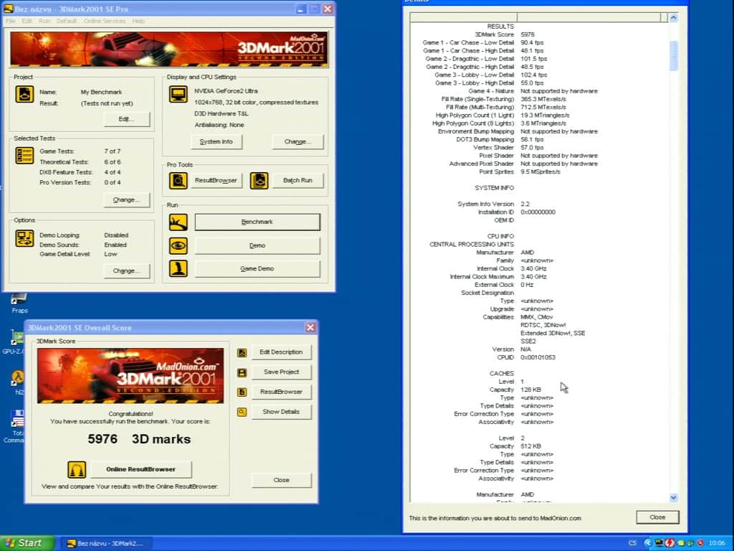Click the Save Project button

281,372
